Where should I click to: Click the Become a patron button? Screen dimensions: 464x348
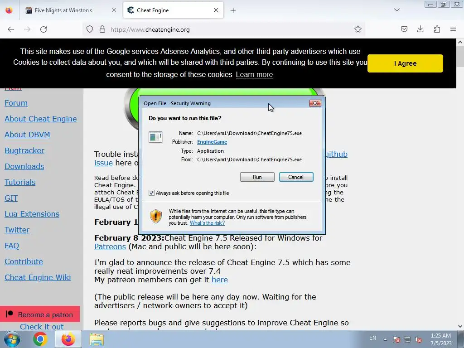40,314
